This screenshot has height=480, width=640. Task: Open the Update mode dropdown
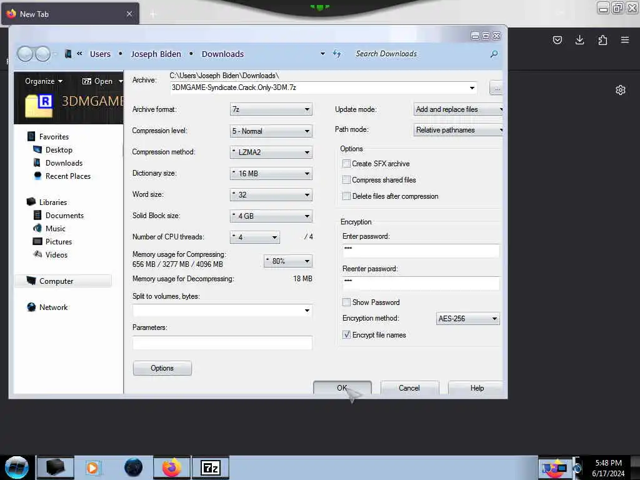coord(458,109)
